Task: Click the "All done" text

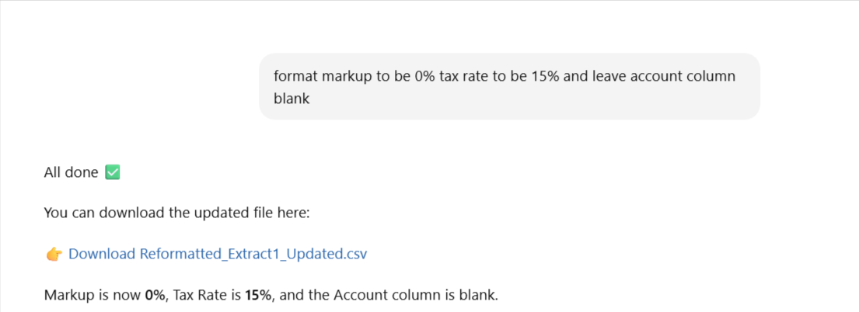Action: coord(71,172)
